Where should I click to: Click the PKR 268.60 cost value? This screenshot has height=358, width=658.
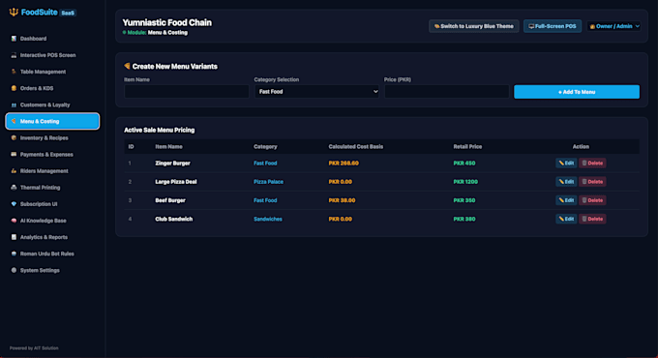click(344, 164)
